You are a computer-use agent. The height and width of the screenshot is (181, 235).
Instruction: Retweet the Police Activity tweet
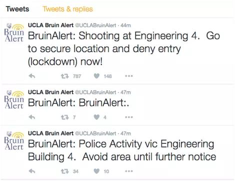(65, 171)
